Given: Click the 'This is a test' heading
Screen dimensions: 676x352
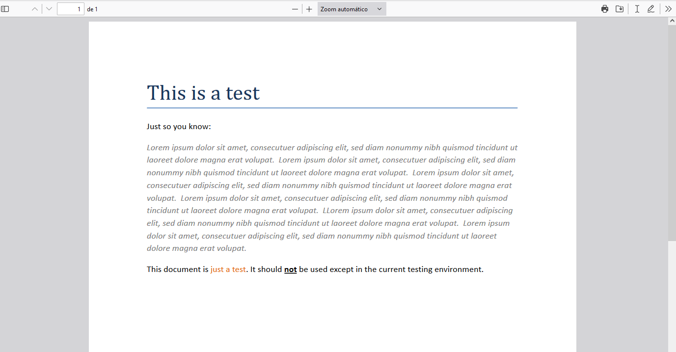Looking at the screenshot, I should tap(203, 93).
